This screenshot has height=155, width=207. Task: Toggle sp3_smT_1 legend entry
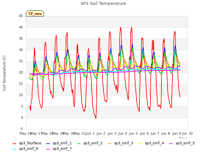click(x=59, y=143)
